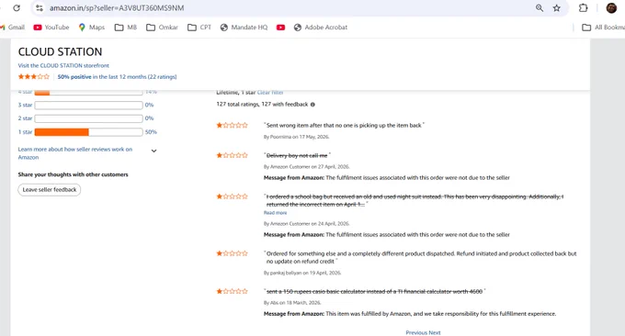Screen dimensions: 625x336
Task: Click '127 total ratings, 127 with feedback' text
Action: point(262,105)
